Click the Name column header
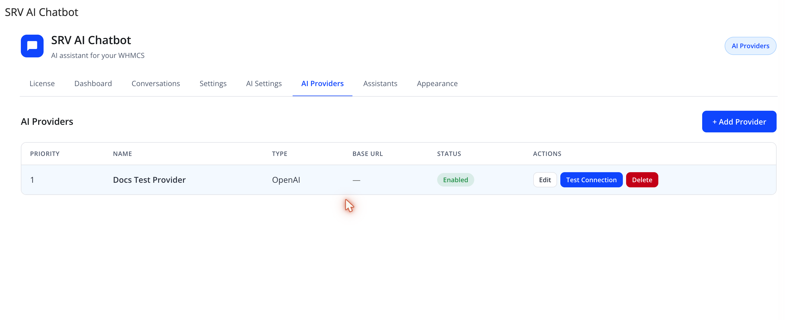The height and width of the screenshot is (320, 785). 123,154
